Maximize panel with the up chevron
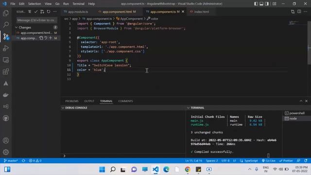Viewport: 311px width, 175px height. pyautogui.click(x=301, y=101)
